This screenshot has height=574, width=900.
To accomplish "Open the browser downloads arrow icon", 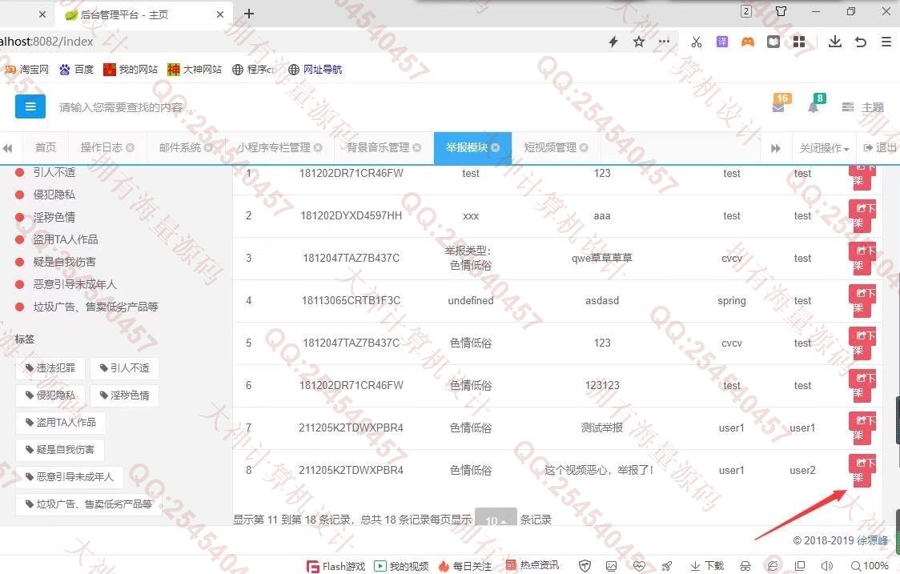I will click(835, 42).
